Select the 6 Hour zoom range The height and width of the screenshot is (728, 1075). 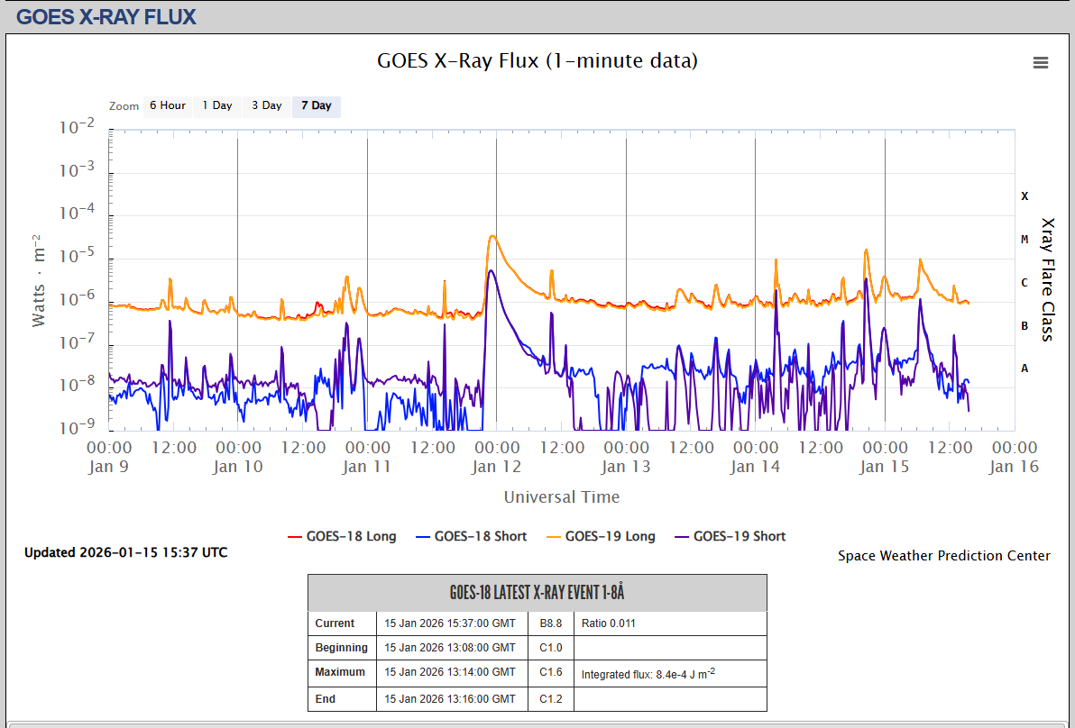(x=167, y=106)
